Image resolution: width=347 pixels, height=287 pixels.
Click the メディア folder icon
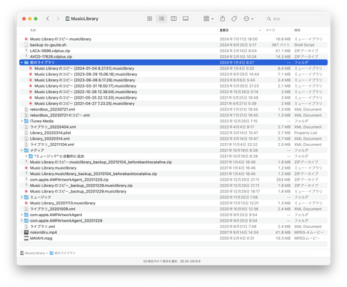pyautogui.click(x=26, y=150)
